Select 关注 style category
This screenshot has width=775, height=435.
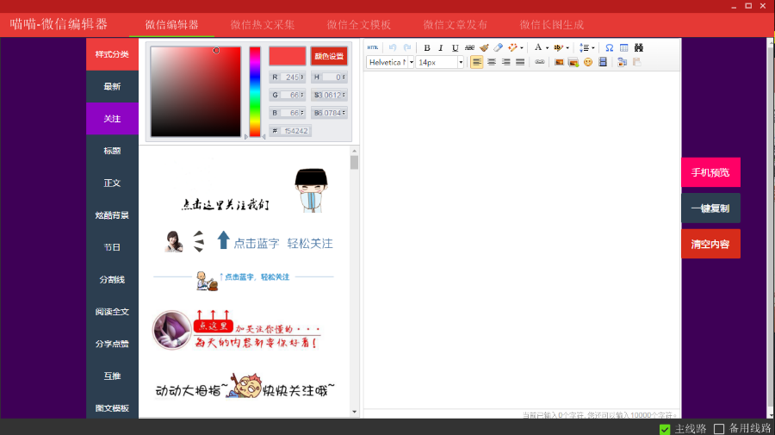tap(112, 119)
